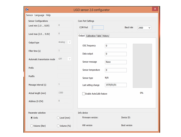181x137 pixels.
Task: Click the tank level progress bar
Action: click(x=142, y=66)
